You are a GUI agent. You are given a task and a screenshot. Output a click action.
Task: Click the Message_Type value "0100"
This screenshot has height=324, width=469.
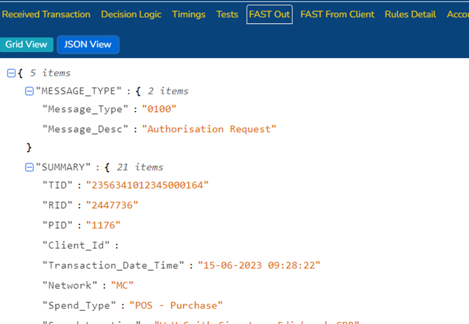pos(159,109)
